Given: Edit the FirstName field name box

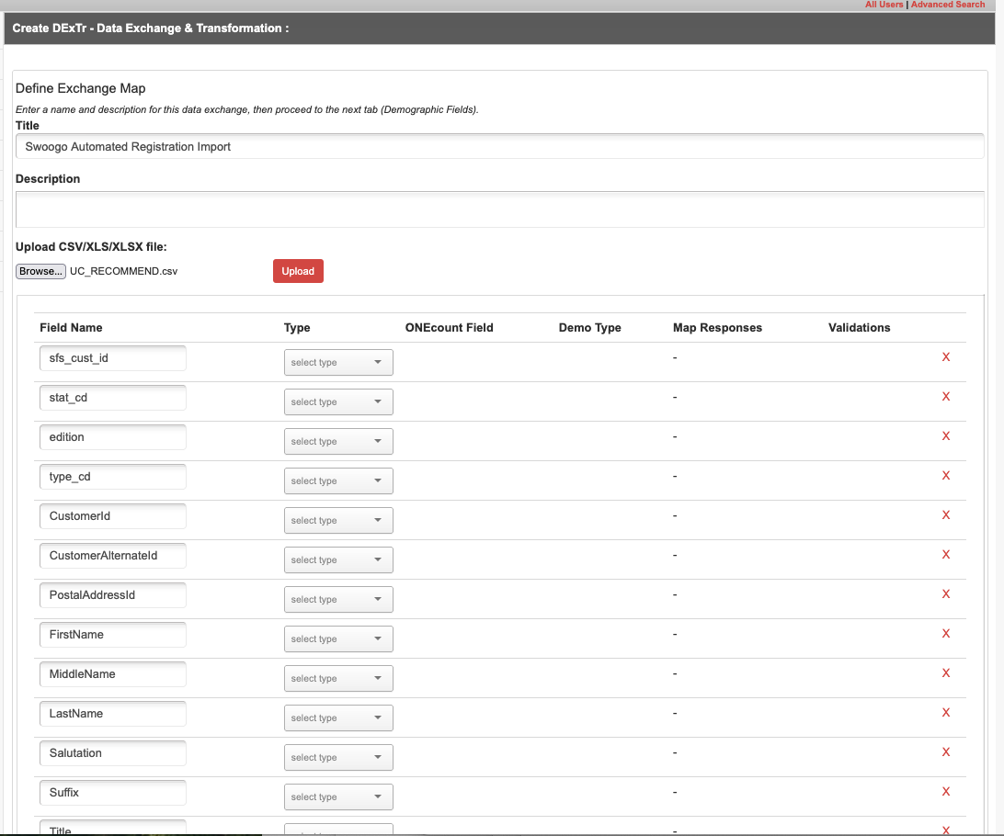Looking at the screenshot, I should (x=113, y=635).
